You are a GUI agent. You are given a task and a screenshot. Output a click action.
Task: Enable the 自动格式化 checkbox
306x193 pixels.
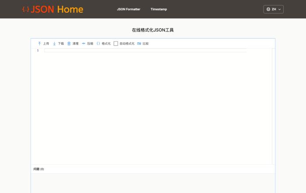[116, 44]
